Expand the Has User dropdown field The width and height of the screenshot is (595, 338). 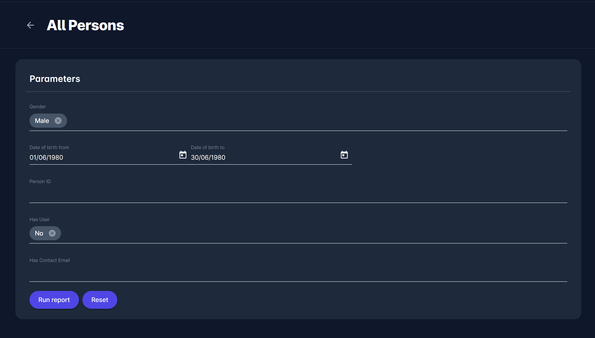303,233
